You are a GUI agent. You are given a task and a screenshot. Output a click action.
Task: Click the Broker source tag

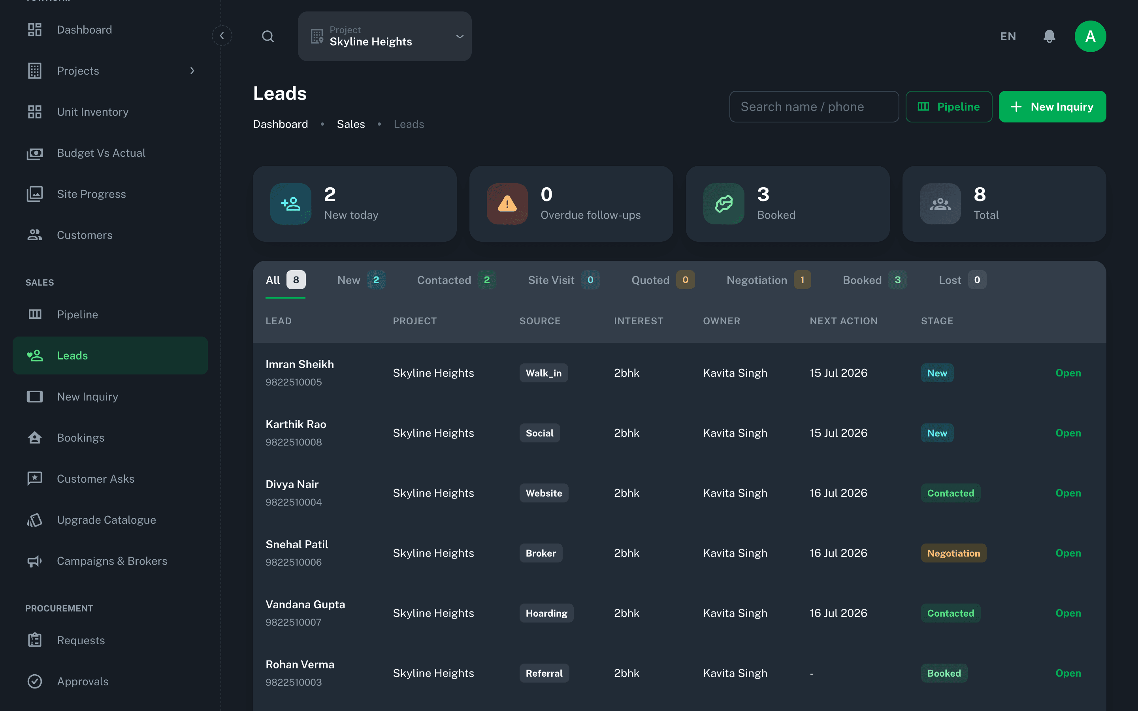[x=541, y=553]
